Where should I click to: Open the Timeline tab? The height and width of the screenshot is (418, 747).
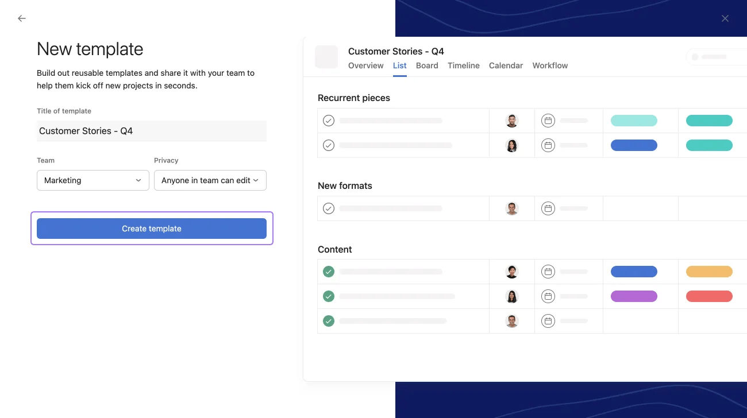point(464,65)
